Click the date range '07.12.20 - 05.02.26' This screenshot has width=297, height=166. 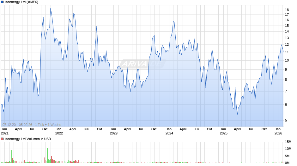click(x=17, y=125)
